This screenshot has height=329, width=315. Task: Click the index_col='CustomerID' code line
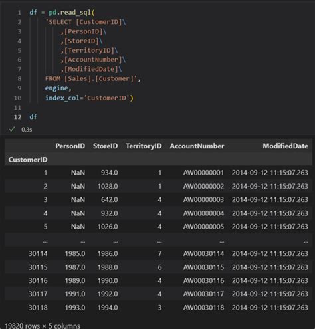89,98
